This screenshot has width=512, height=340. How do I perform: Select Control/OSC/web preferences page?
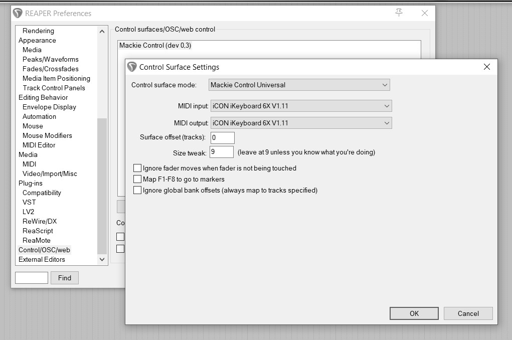pyautogui.click(x=44, y=250)
